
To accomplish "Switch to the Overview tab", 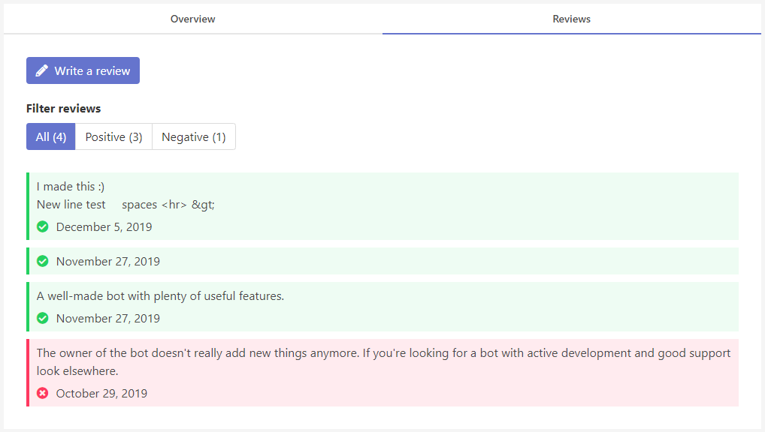I will tap(192, 19).
